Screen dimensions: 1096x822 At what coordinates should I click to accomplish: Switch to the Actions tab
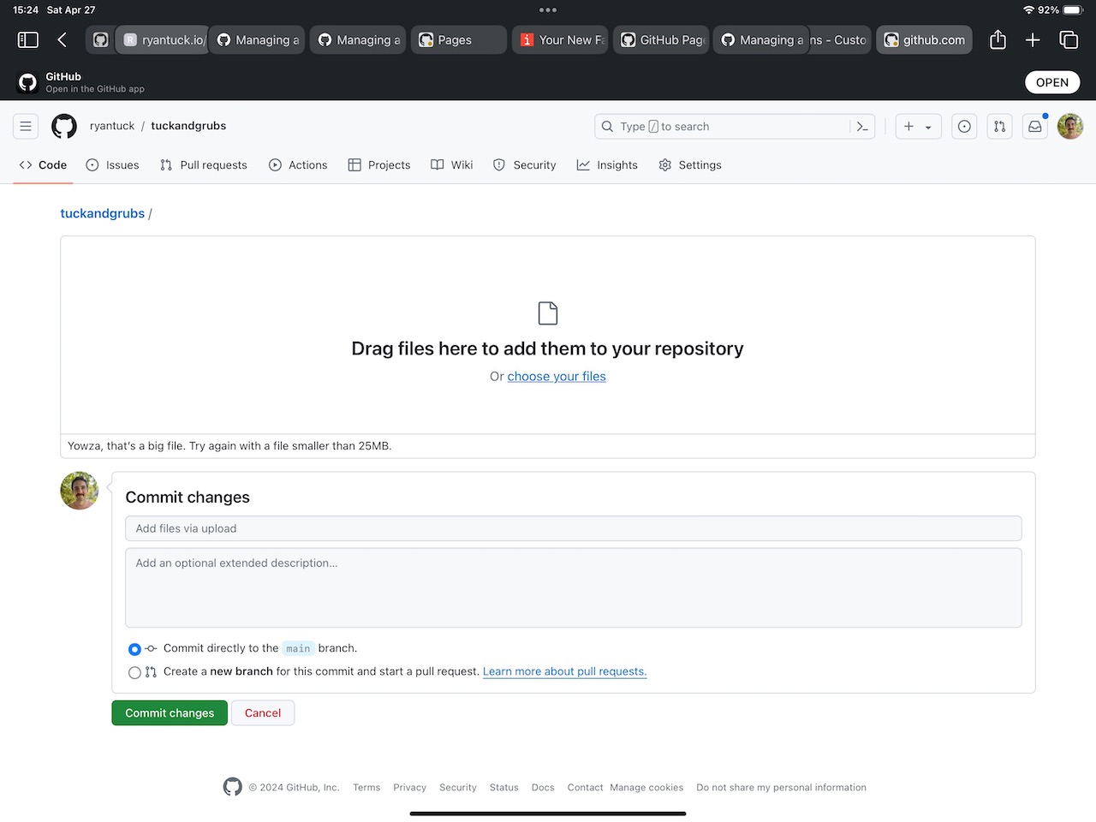(298, 165)
